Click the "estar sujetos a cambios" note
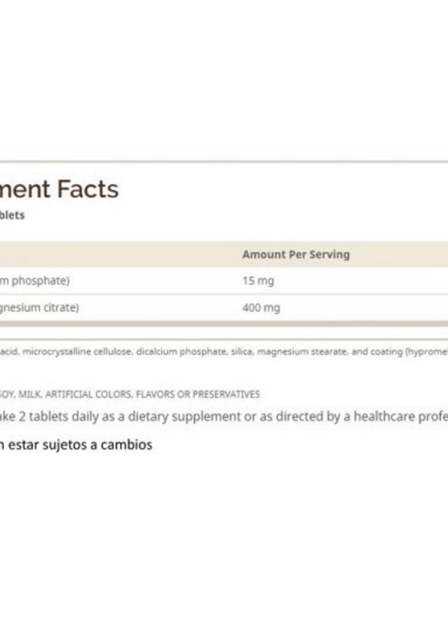448x628 pixels. [80, 445]
